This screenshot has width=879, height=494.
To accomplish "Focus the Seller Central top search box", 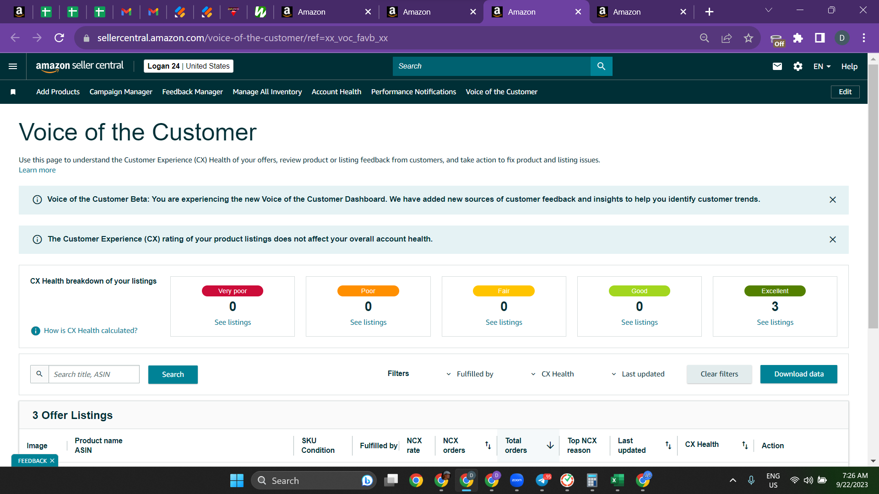I will [x=492, y=66].
